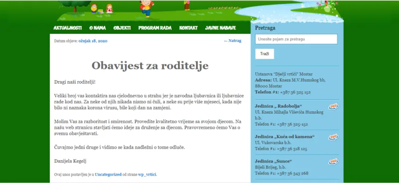
Task: Open the 360 view icon for Radobolja
Action: 333,107
